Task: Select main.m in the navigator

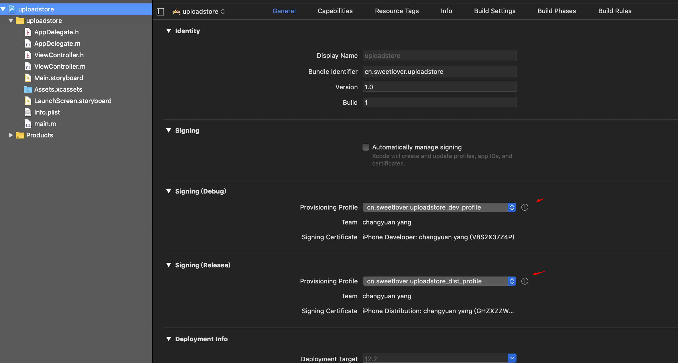Action: tap(76, 124)
